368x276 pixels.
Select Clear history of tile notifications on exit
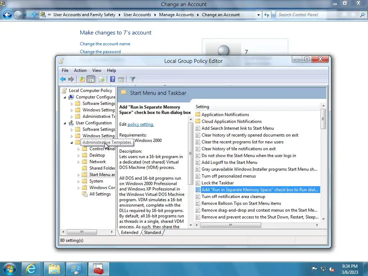(x=239, y=149)
